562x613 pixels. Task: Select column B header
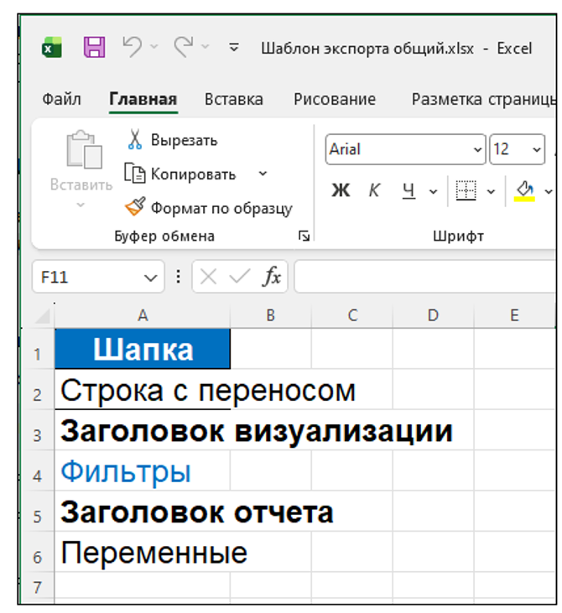click(271, 315)
